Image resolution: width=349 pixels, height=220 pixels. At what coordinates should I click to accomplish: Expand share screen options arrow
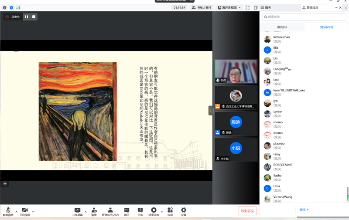click(86, 212)
